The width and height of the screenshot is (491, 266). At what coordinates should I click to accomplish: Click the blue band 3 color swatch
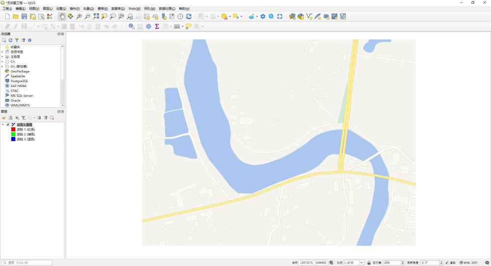coord(13,139)
